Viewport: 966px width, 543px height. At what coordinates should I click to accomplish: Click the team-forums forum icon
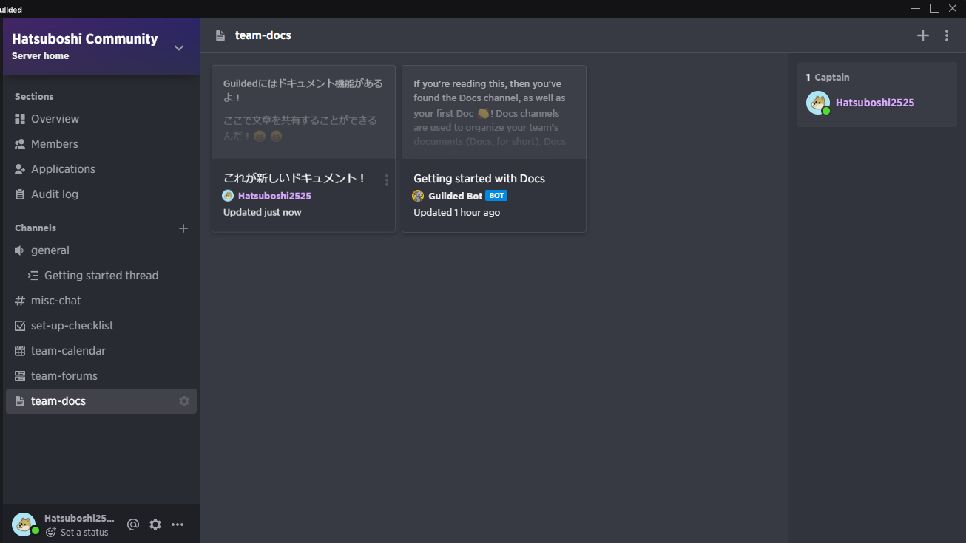pos(20,376)
